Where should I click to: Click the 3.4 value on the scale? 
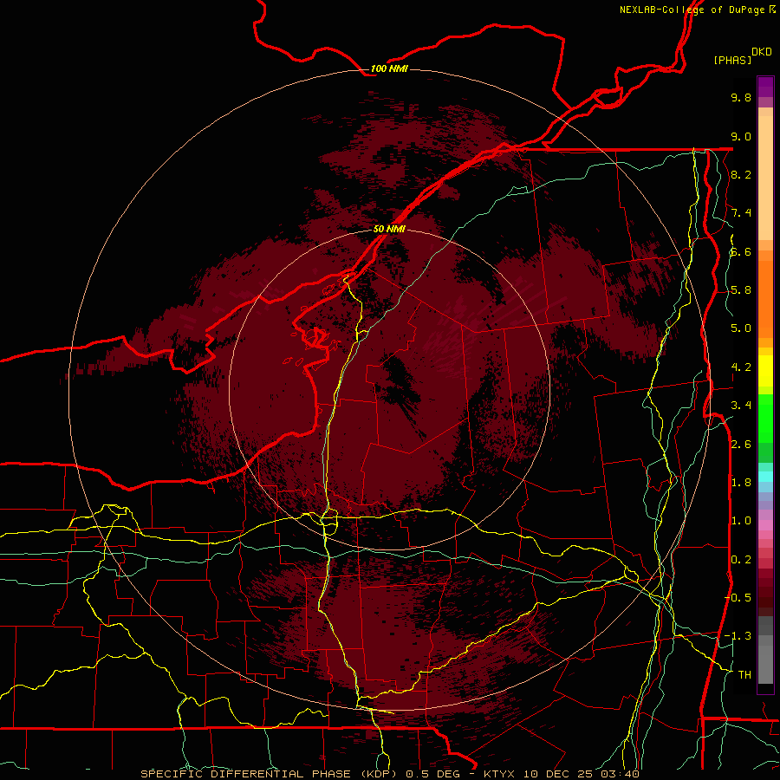pyautogui.click(x=741, y=406)
